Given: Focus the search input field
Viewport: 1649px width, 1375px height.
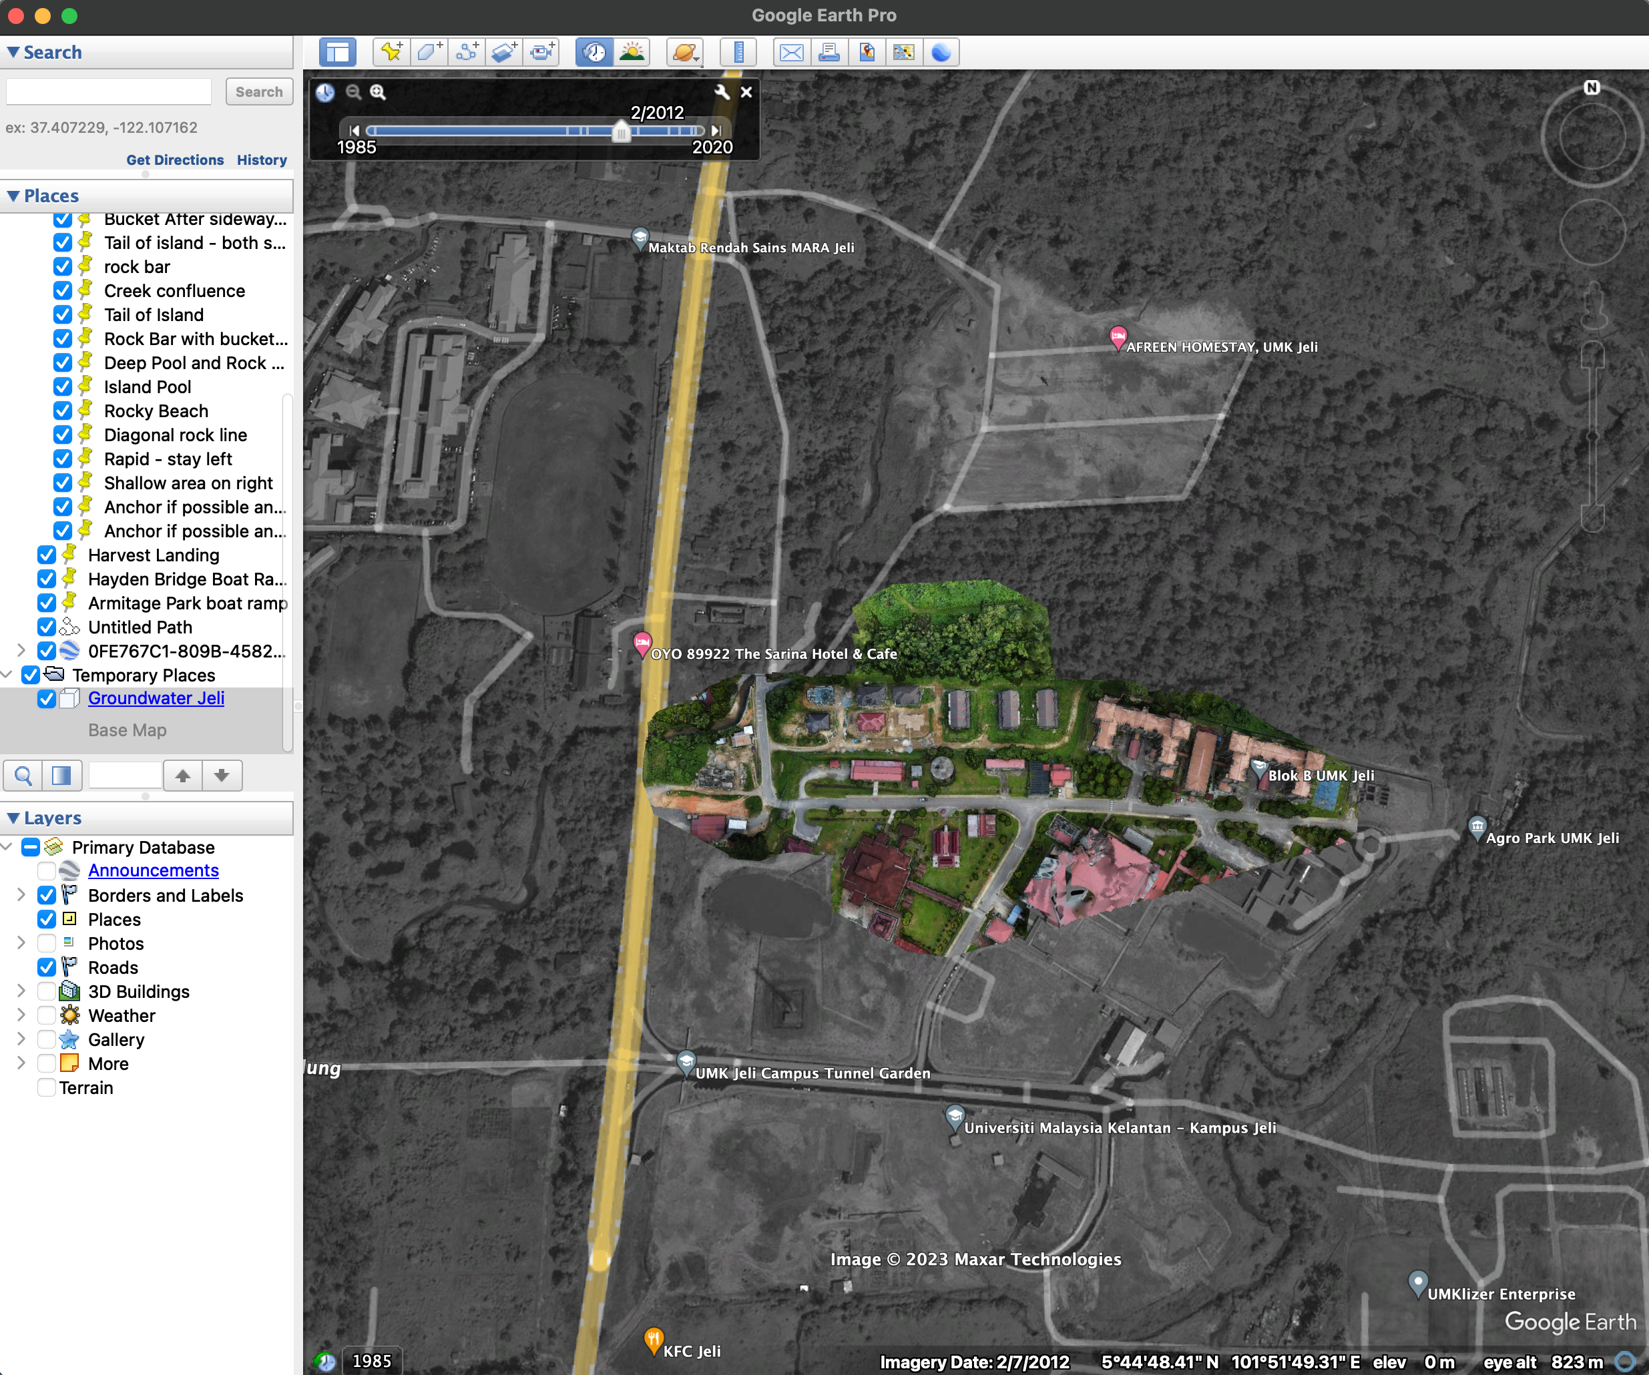Looking at the screenshot, I should [x=109, y=92].
